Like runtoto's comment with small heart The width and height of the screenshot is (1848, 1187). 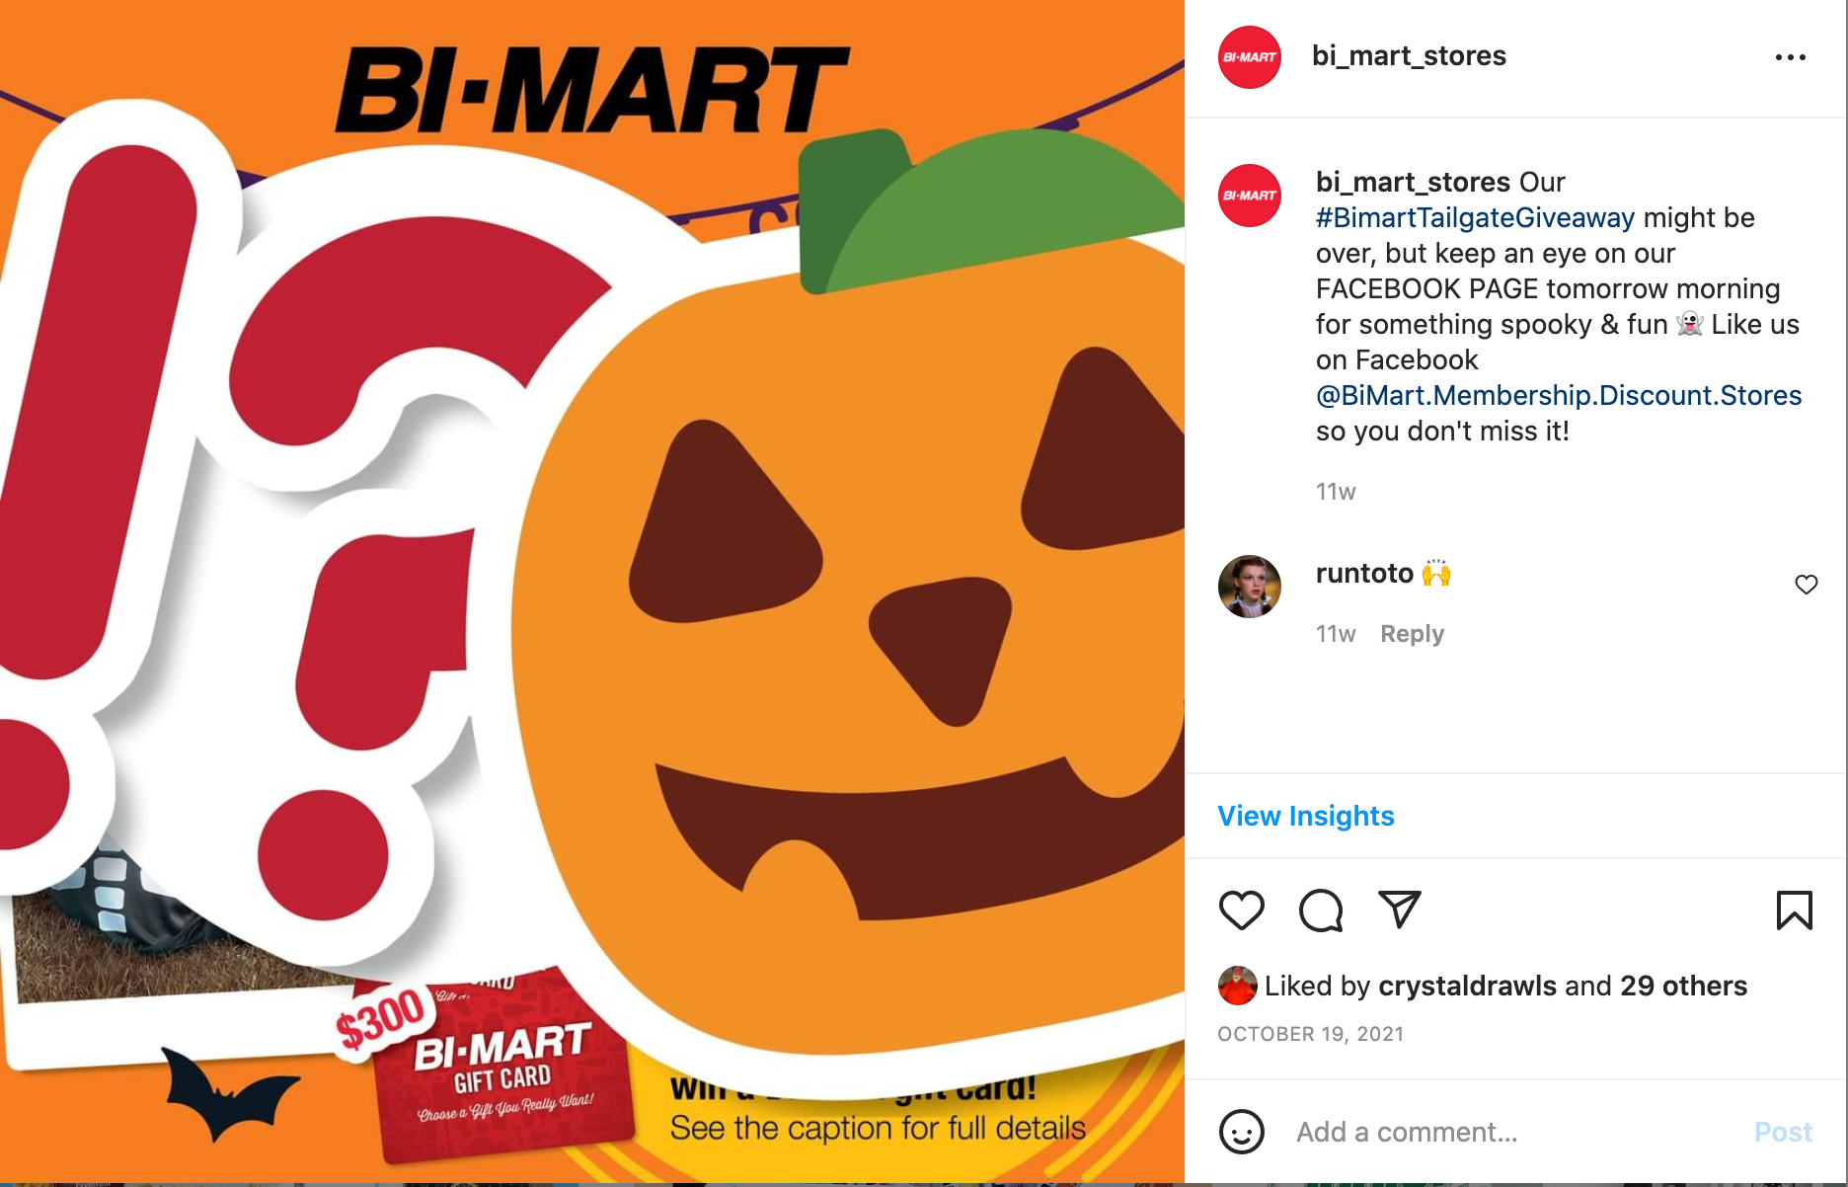coord(1806,585)
